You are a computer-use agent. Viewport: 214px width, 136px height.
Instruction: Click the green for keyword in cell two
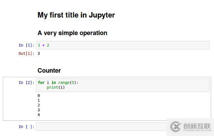pos(41,82)
